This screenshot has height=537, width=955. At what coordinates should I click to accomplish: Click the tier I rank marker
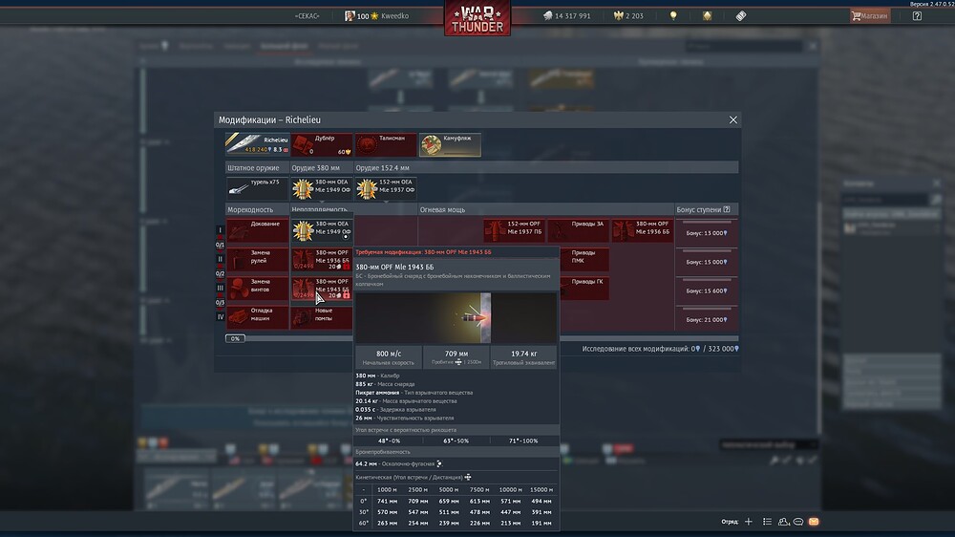(220, 230)
